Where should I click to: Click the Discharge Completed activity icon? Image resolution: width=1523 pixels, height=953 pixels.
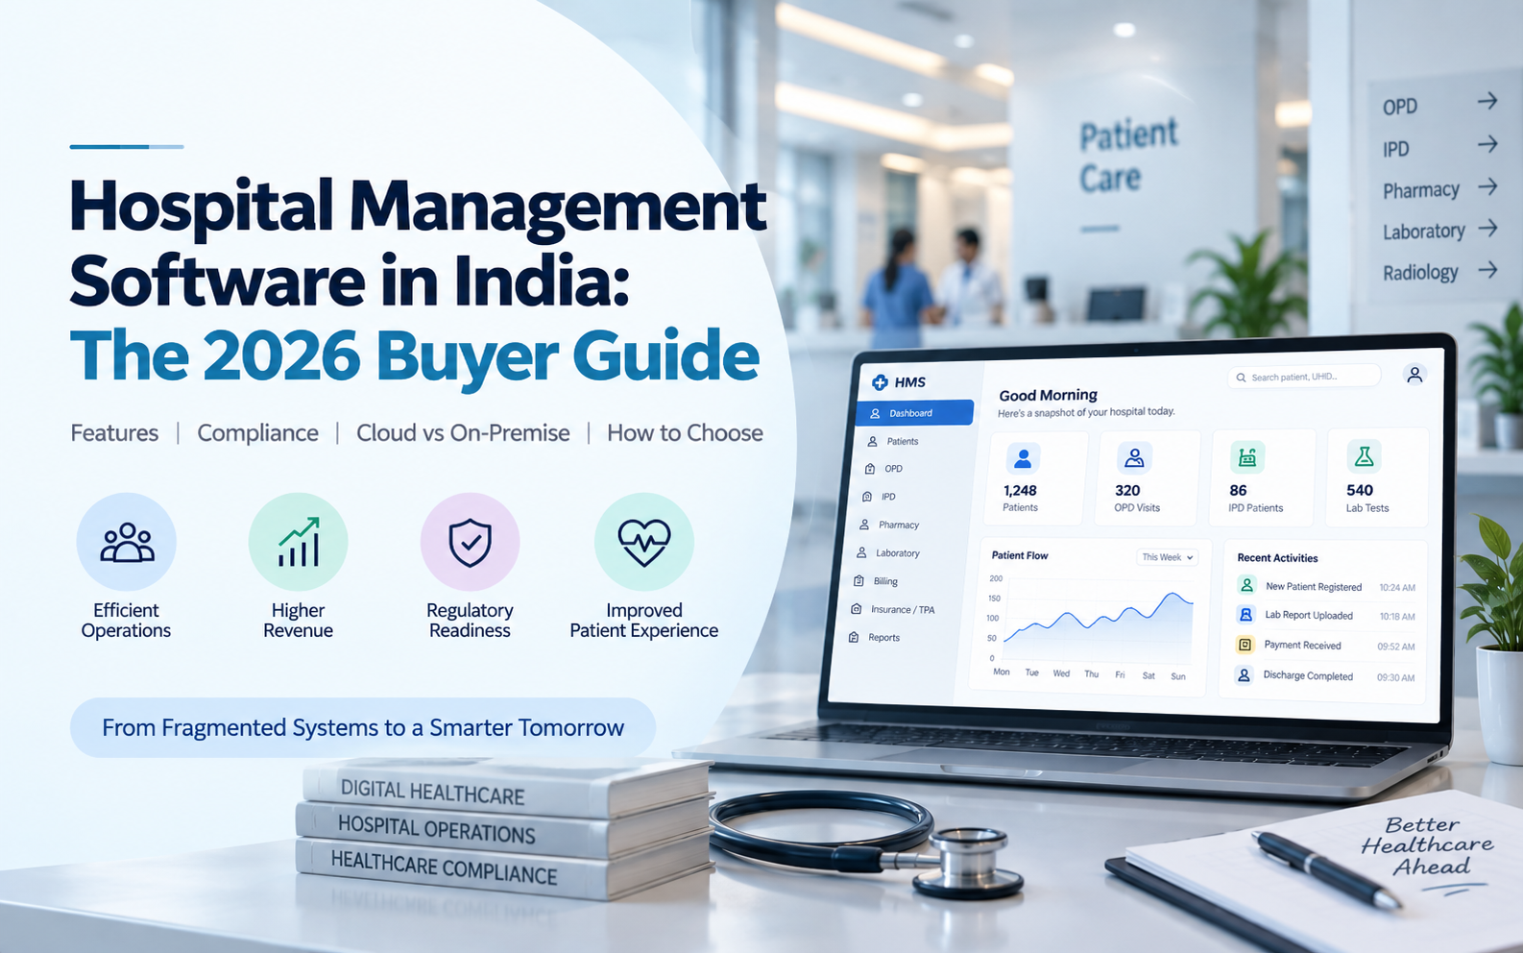click(1244, 675)
